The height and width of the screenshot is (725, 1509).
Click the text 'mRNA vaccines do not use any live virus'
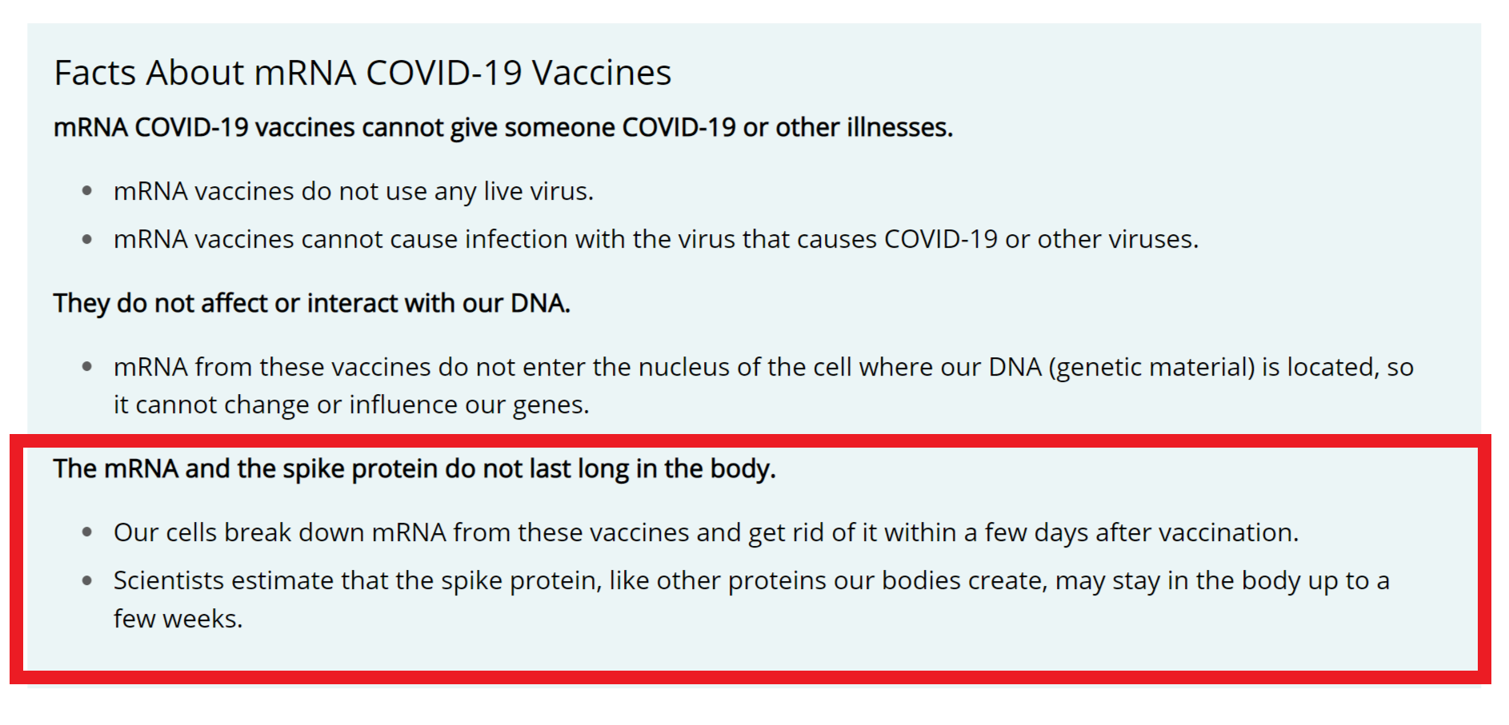coord(353,192)
